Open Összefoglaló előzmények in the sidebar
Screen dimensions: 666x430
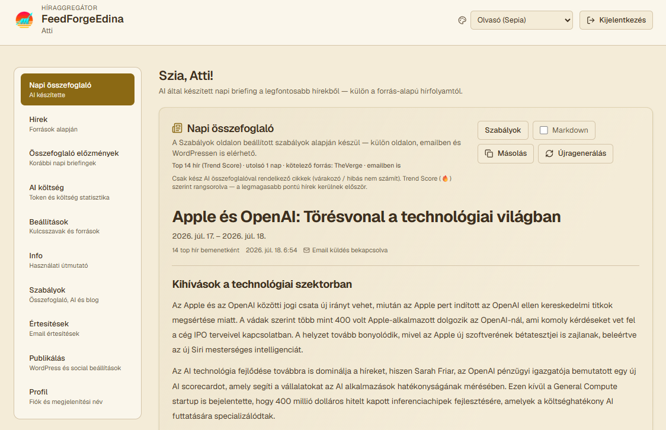tap(78, 158)
